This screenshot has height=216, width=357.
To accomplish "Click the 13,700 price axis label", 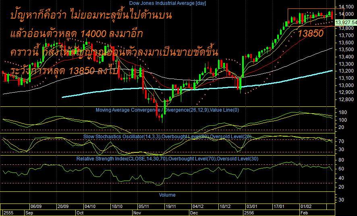I will click(346, 35).
